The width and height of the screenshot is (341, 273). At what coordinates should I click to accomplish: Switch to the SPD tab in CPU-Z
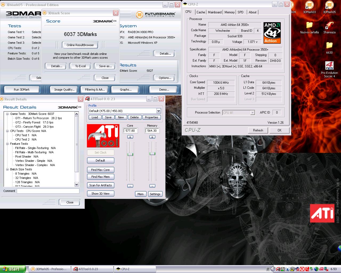point(241,12)
